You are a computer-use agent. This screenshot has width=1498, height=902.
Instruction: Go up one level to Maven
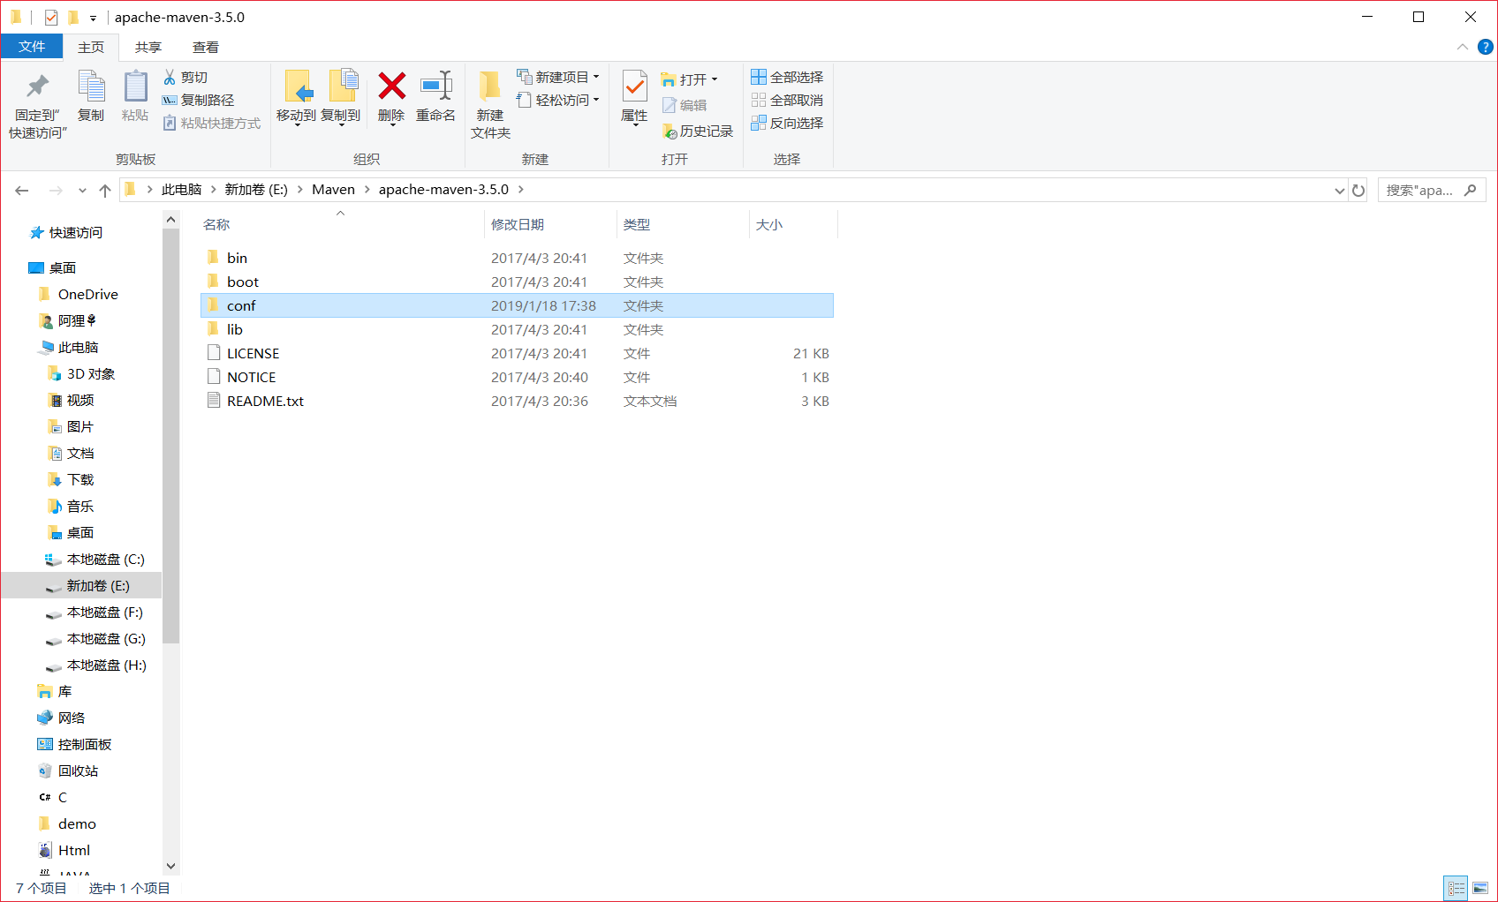[x=105, y=191]
